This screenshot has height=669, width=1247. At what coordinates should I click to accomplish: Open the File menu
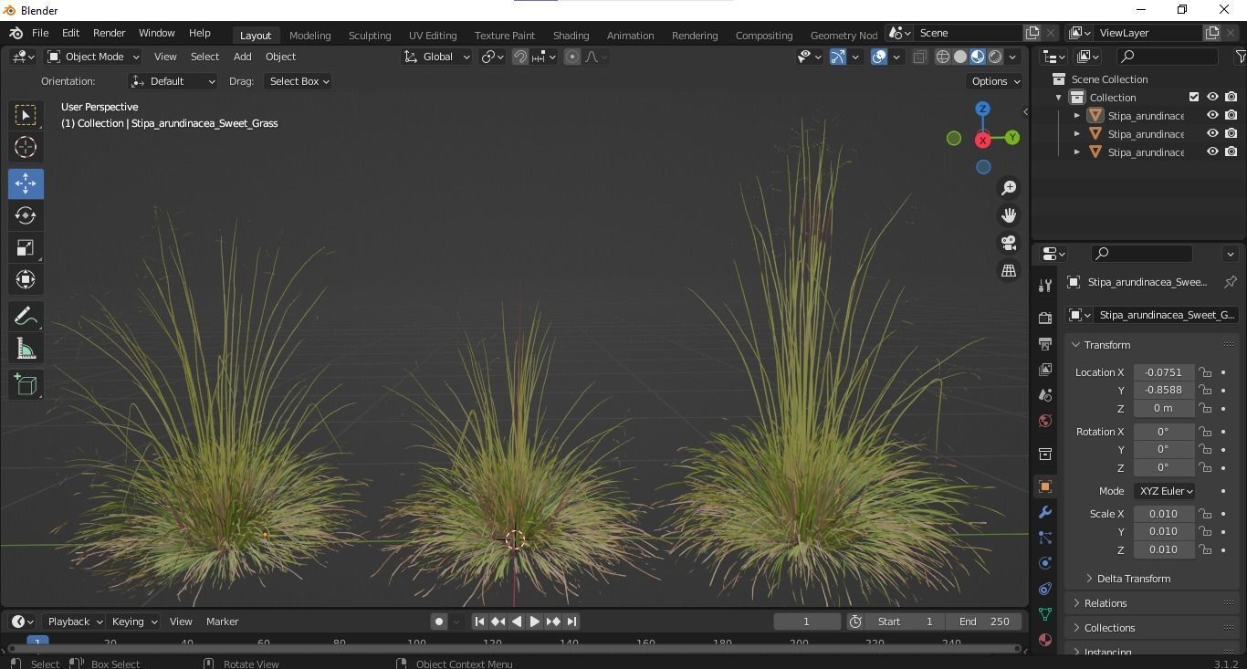click(40, 33)
